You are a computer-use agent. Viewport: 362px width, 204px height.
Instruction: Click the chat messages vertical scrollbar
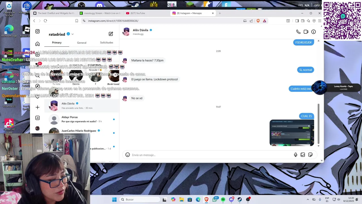tap(318, 123)
